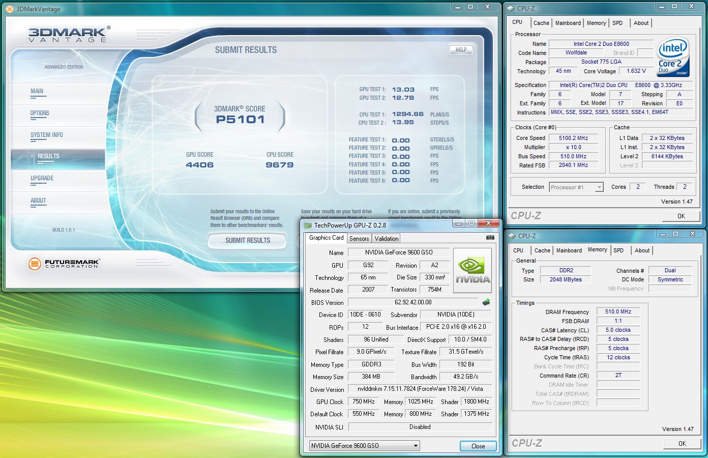Screen dimensions: 708x458
Task: Click the DRAM Frequency 510.0 MHz value
Action: point(618,311)
